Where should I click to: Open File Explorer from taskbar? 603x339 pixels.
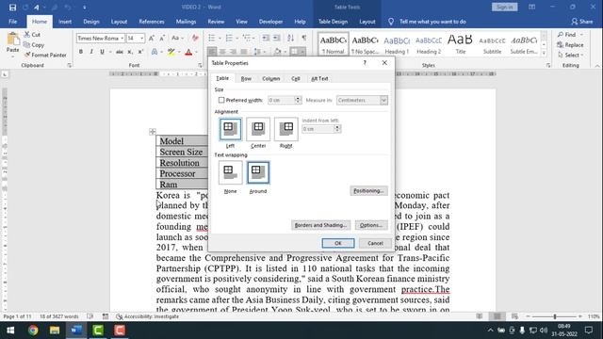pyautogui.click(x=55, y=331)
